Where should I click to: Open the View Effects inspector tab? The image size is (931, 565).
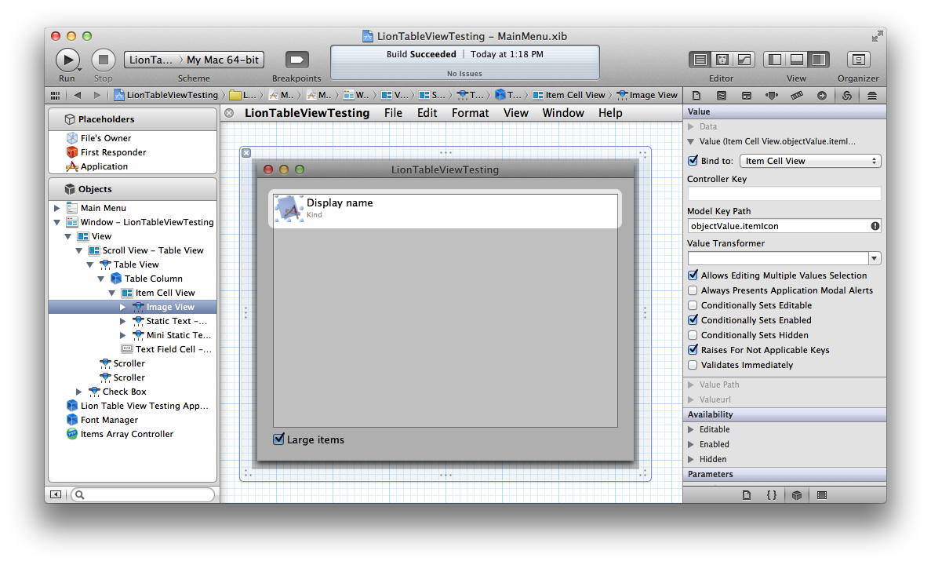click(872, 96)
